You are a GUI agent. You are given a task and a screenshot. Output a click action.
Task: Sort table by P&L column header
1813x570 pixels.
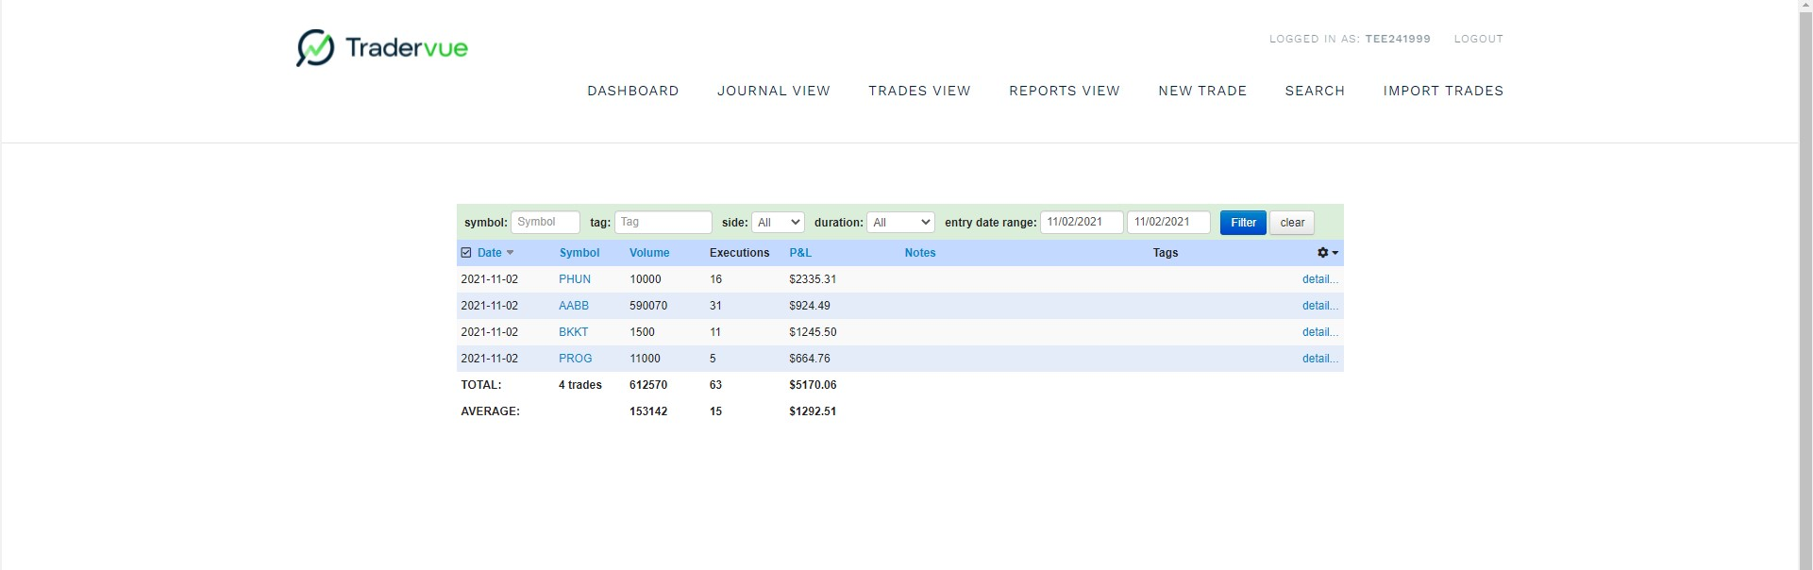(799, 253)
